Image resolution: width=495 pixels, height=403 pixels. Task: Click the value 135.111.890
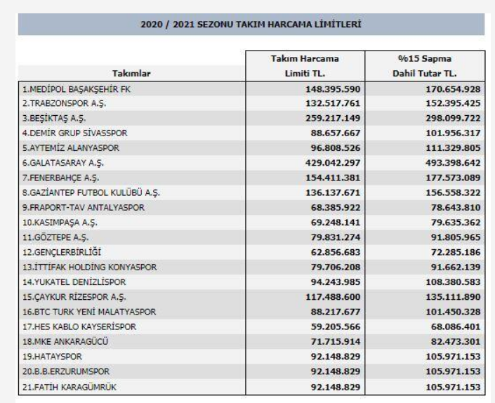453,297
